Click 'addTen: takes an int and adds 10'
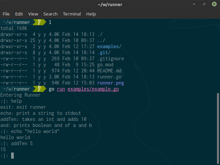 click(x=43, y=119)
